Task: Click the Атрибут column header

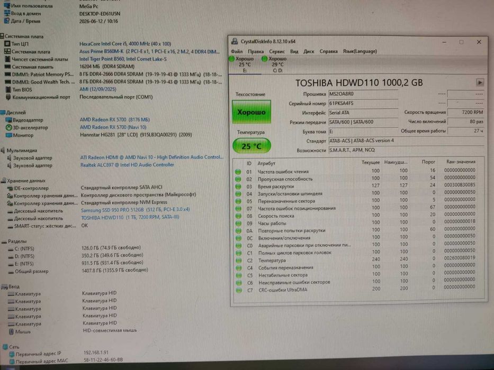Action: pos(266,163)
